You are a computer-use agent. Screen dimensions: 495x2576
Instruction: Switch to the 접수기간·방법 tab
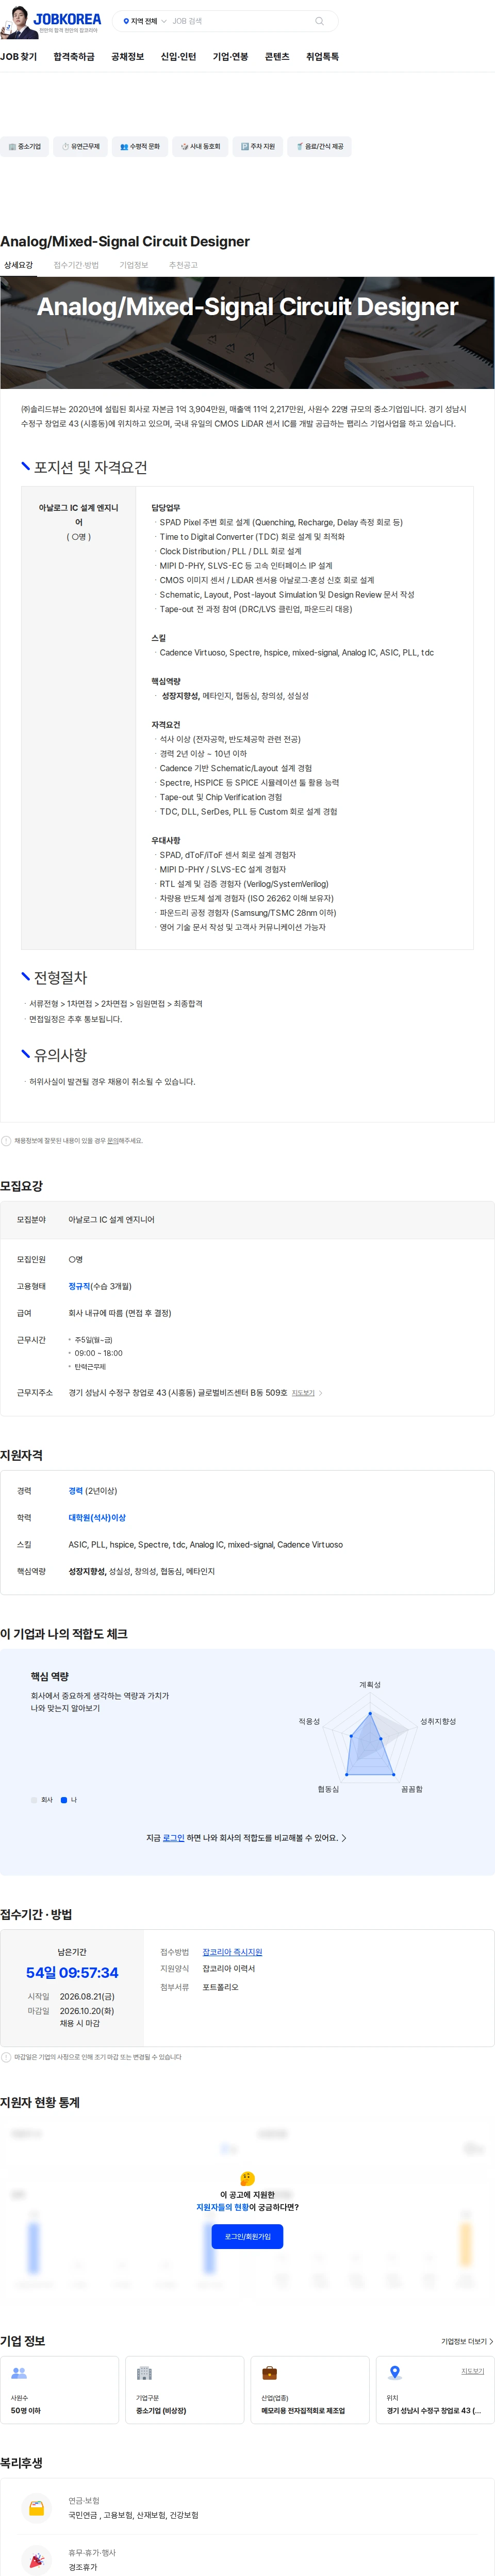coord(76,265)
